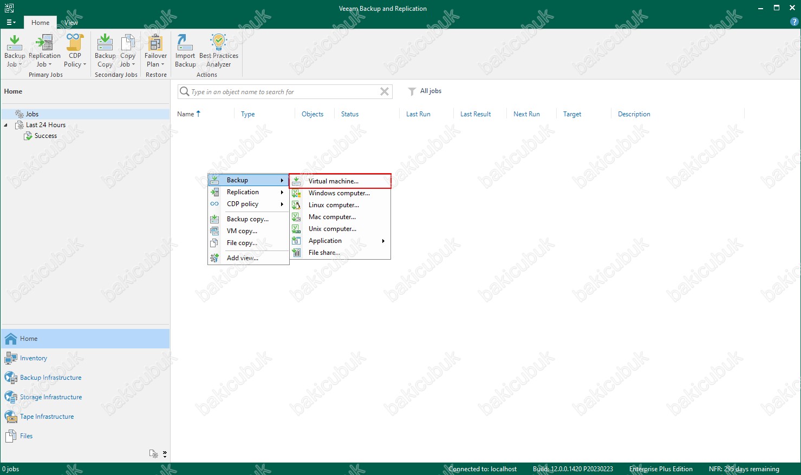Select Linux computer... in the Backup submenu
Image resolution: width=801 pixels, height=475 pixels.
(x=340, y=205)
